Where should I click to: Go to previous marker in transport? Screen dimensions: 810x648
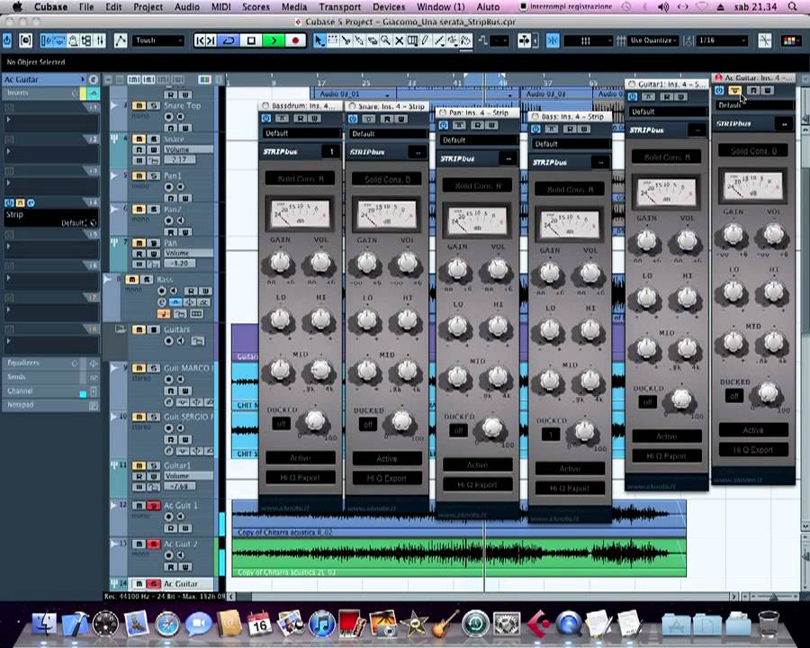(x=200, y=40)
